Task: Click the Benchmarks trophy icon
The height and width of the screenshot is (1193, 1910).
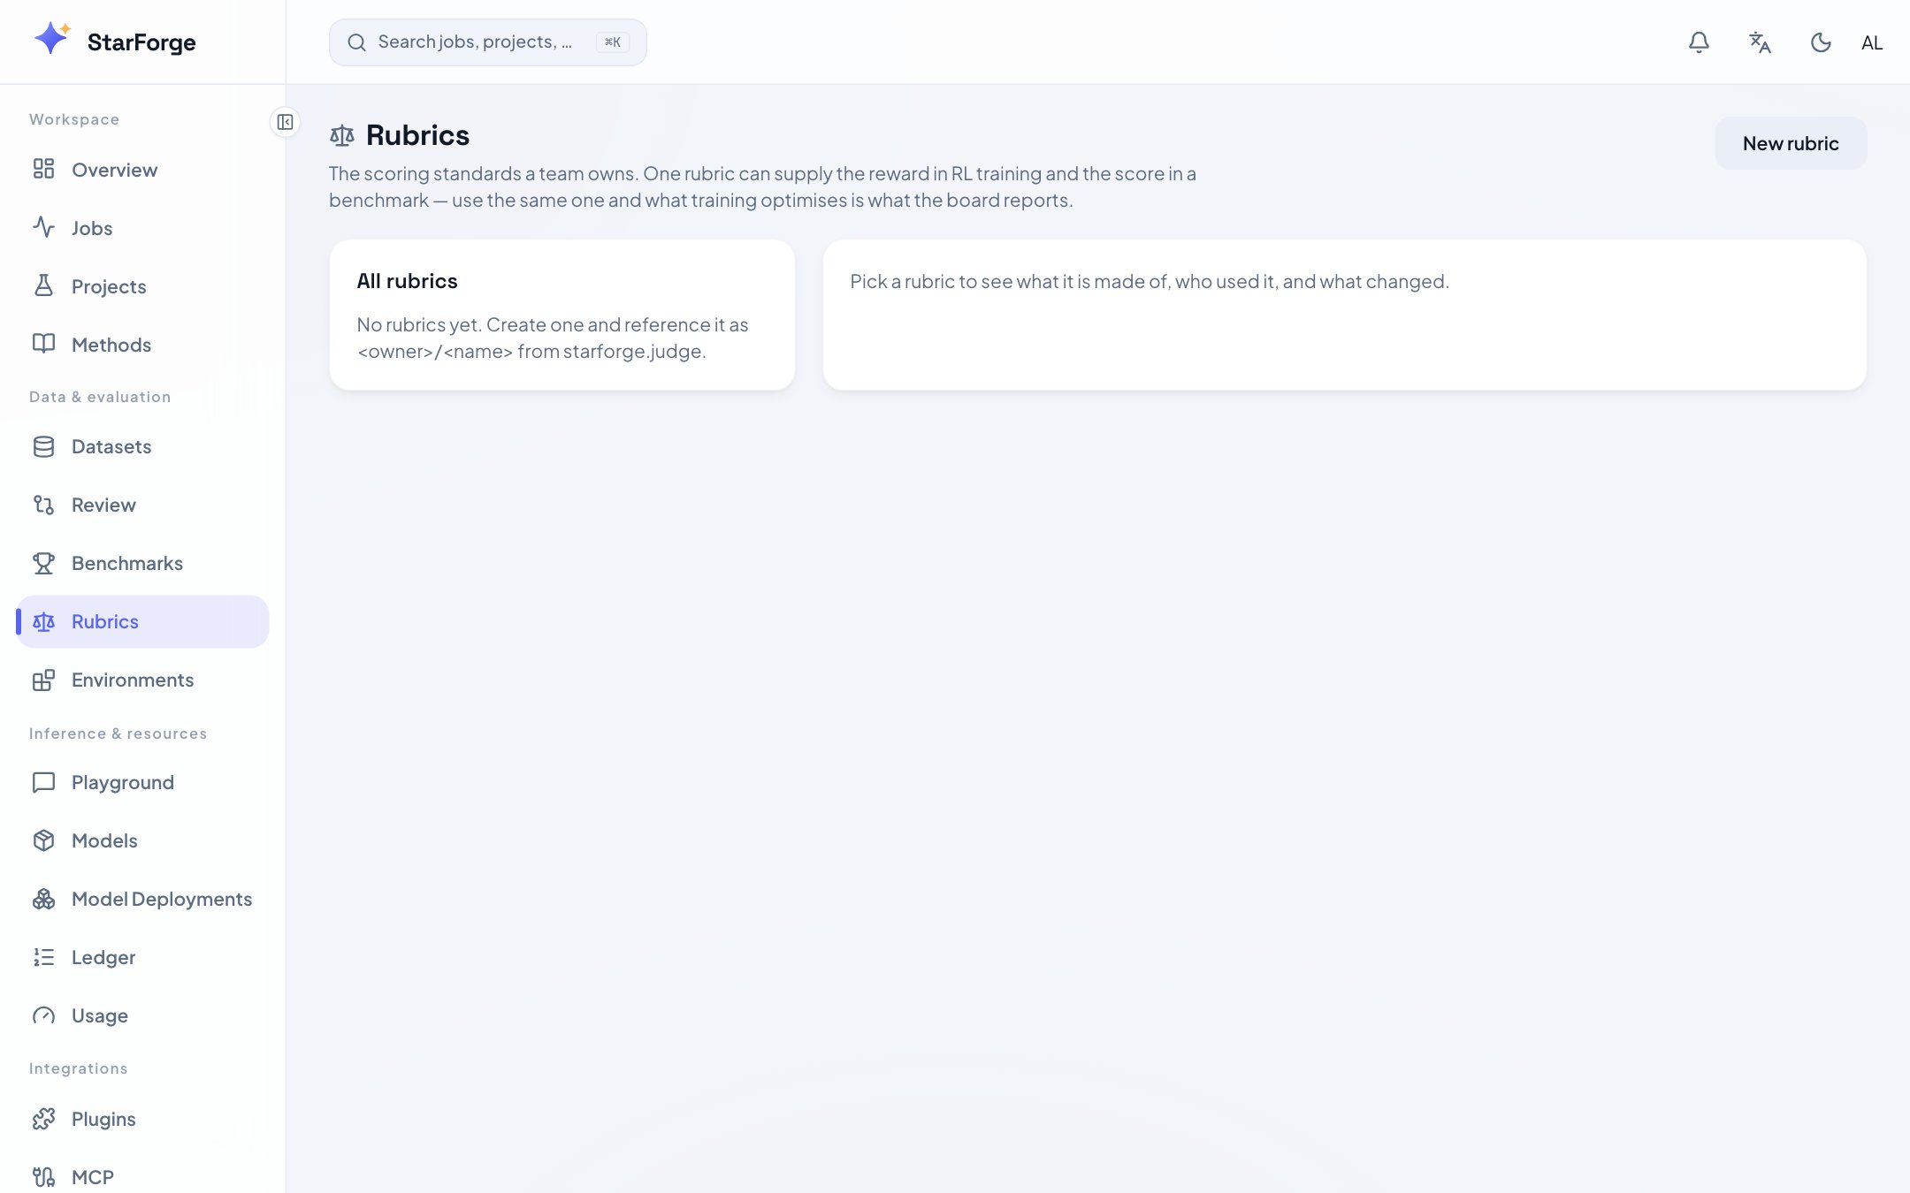Action: (43, 563)
